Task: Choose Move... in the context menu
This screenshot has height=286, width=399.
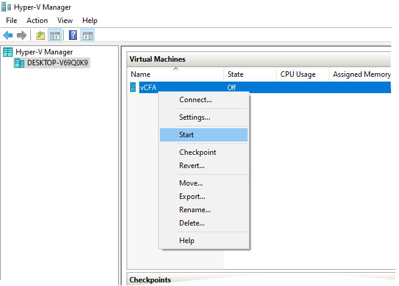Action: (x=203, y=183)
